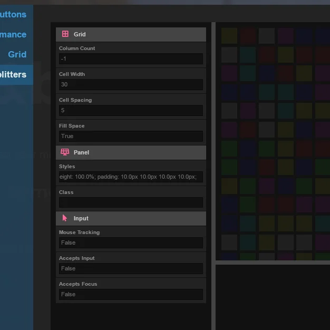Click the vertical splitter bar beside properties

coord(213,176)
